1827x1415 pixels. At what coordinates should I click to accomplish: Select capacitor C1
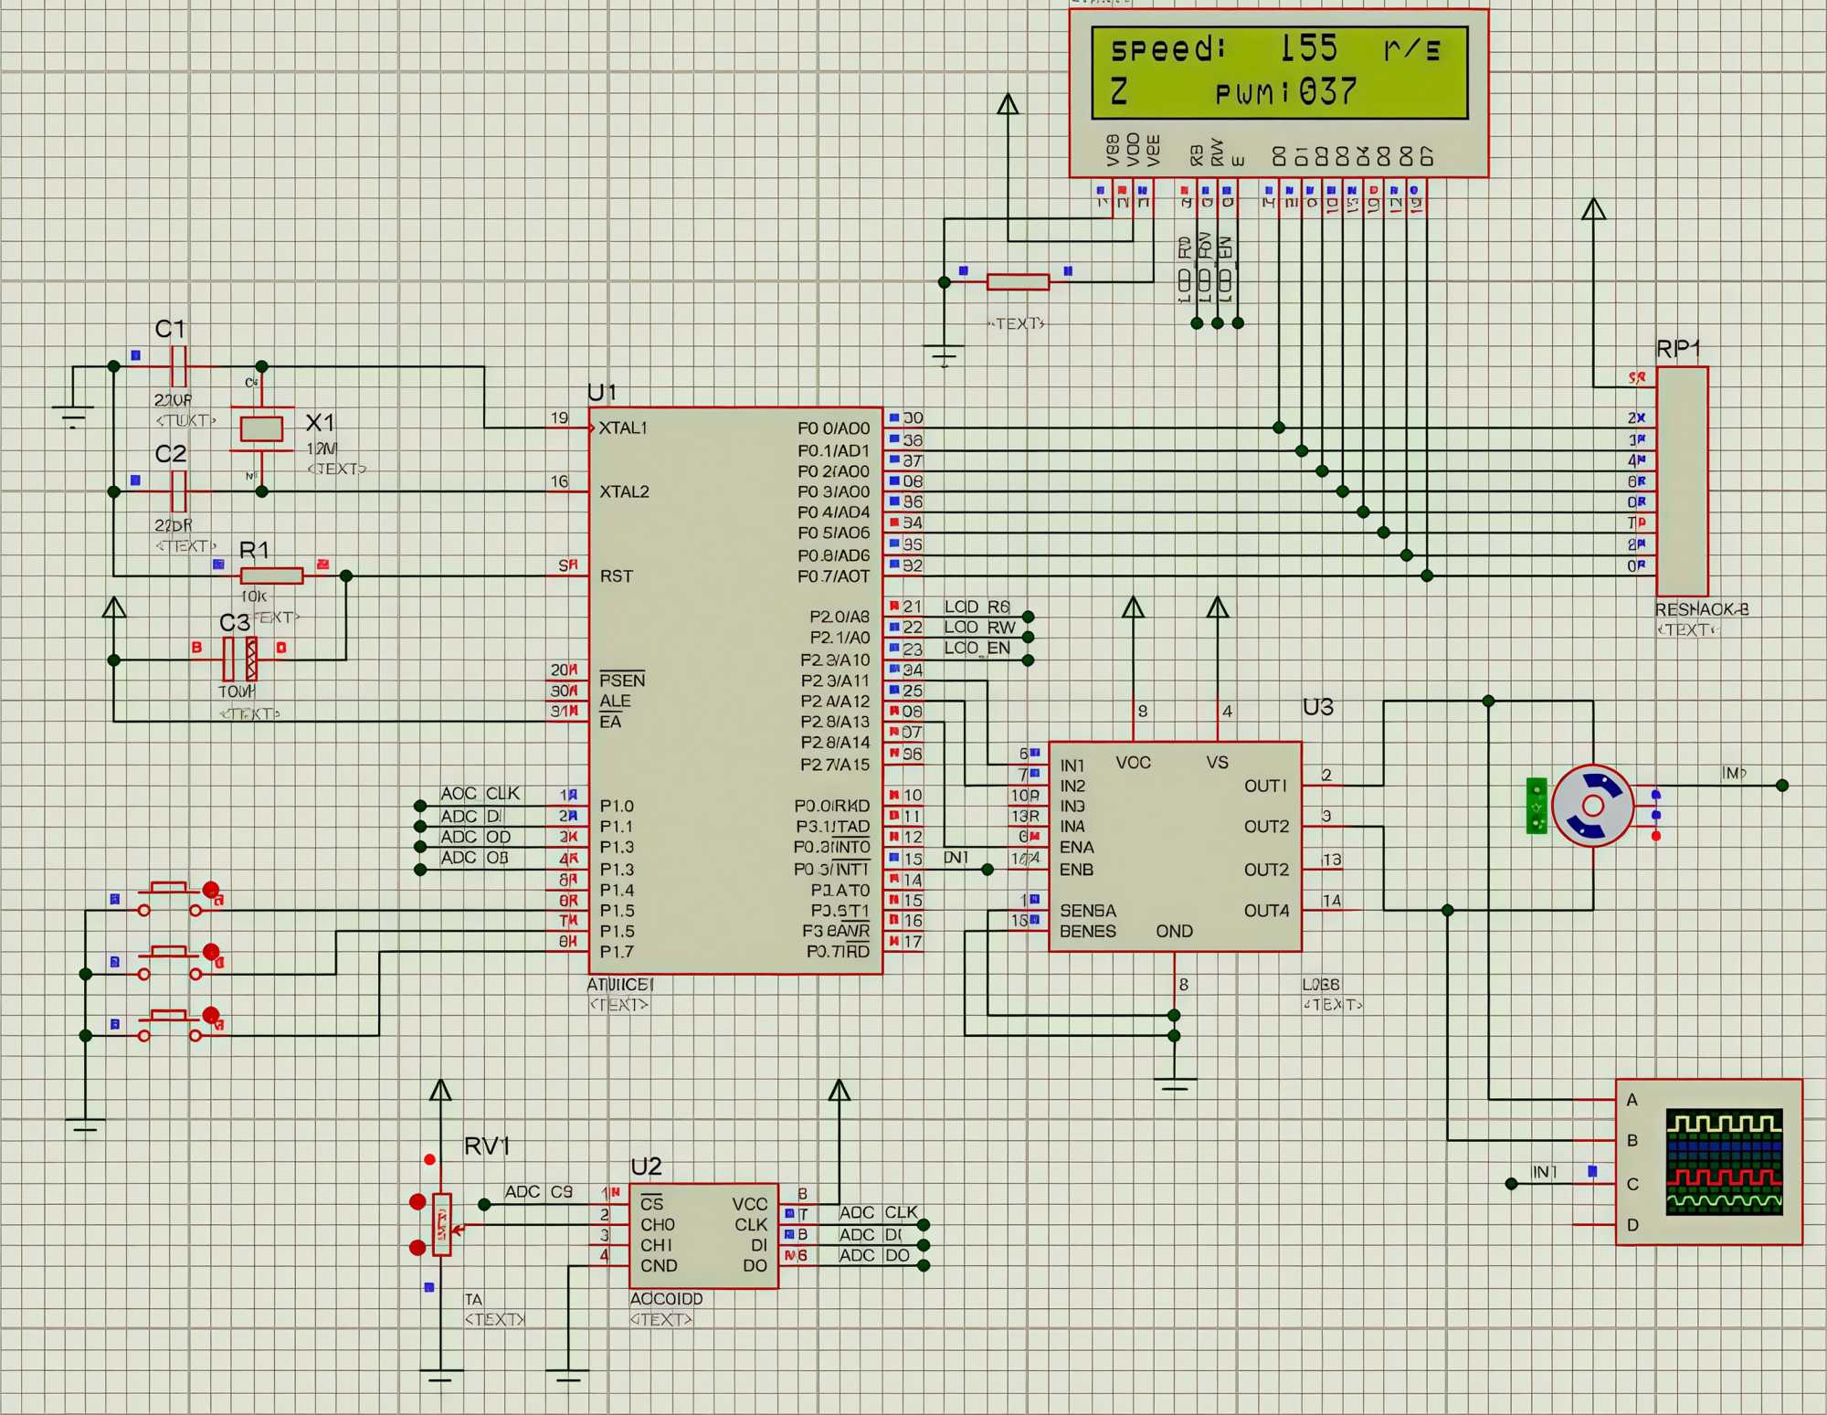pyautogui.click(x=179, y=366)
